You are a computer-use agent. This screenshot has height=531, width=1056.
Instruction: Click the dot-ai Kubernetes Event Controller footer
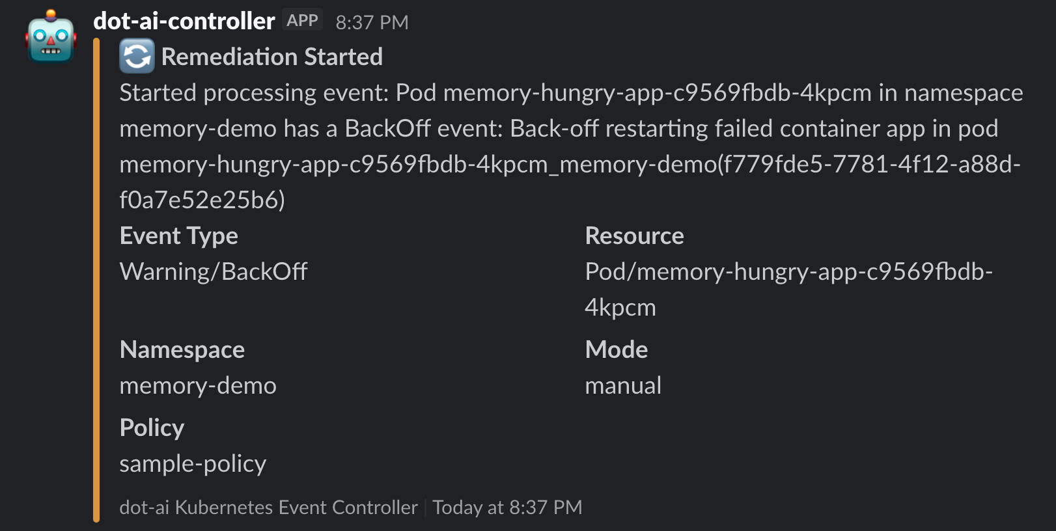coord(268,507)
